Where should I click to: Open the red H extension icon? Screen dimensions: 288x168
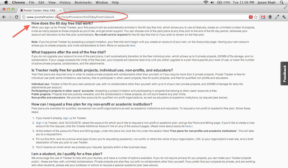click(x=251, y=17)
